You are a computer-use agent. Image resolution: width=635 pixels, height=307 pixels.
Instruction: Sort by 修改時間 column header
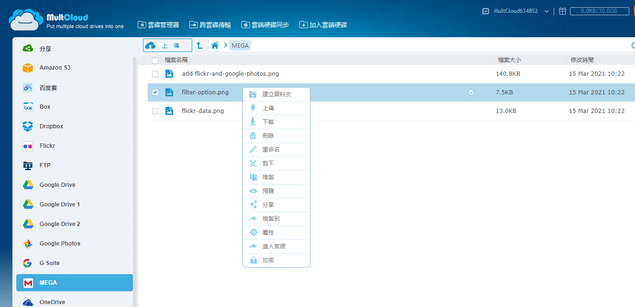(x=582, y=60)
